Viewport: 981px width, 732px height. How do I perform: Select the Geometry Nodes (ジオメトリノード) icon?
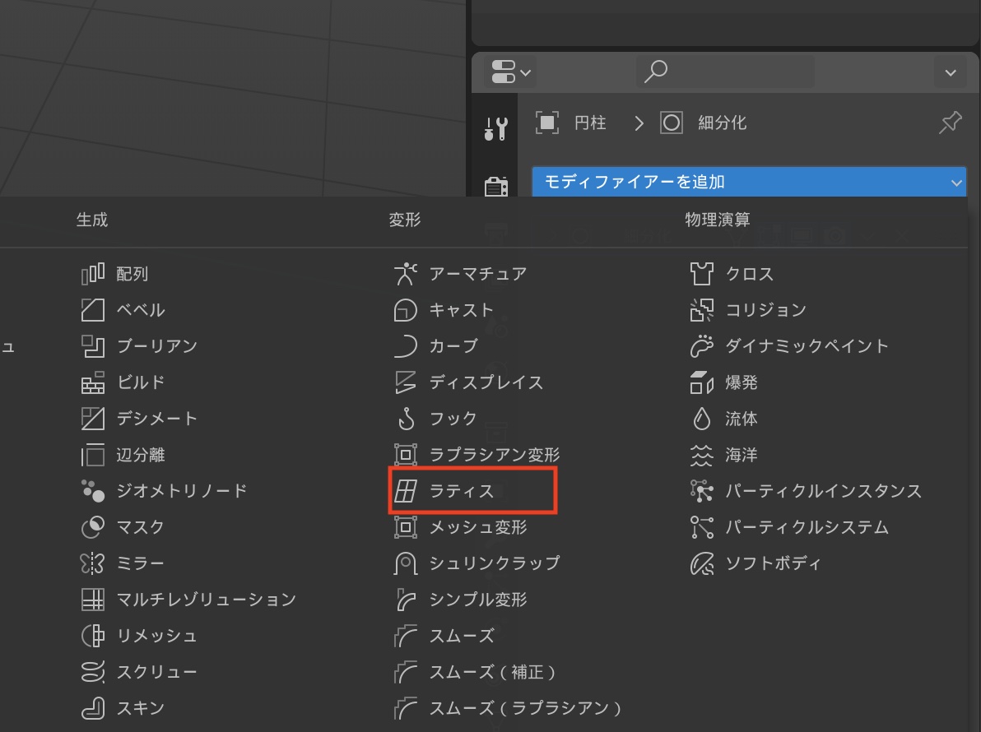[x=93, y=491]
